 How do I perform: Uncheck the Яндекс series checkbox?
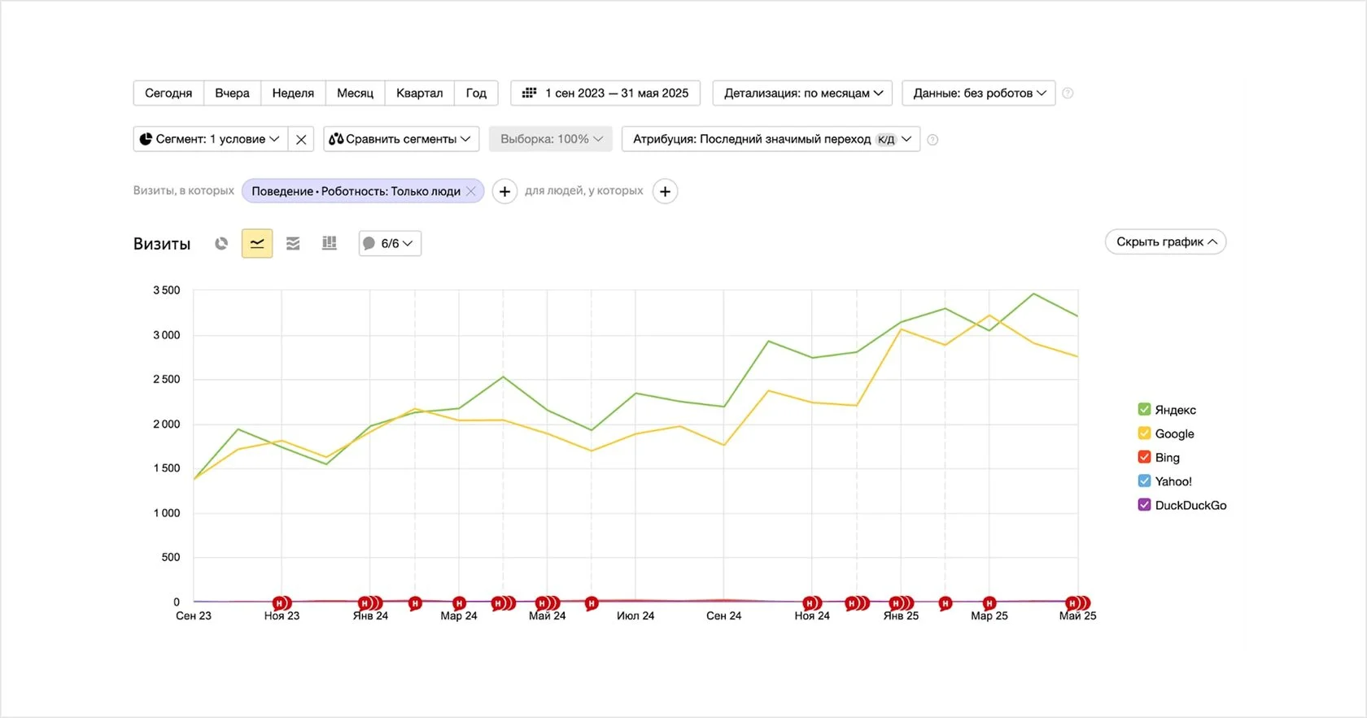(1144, 409)
